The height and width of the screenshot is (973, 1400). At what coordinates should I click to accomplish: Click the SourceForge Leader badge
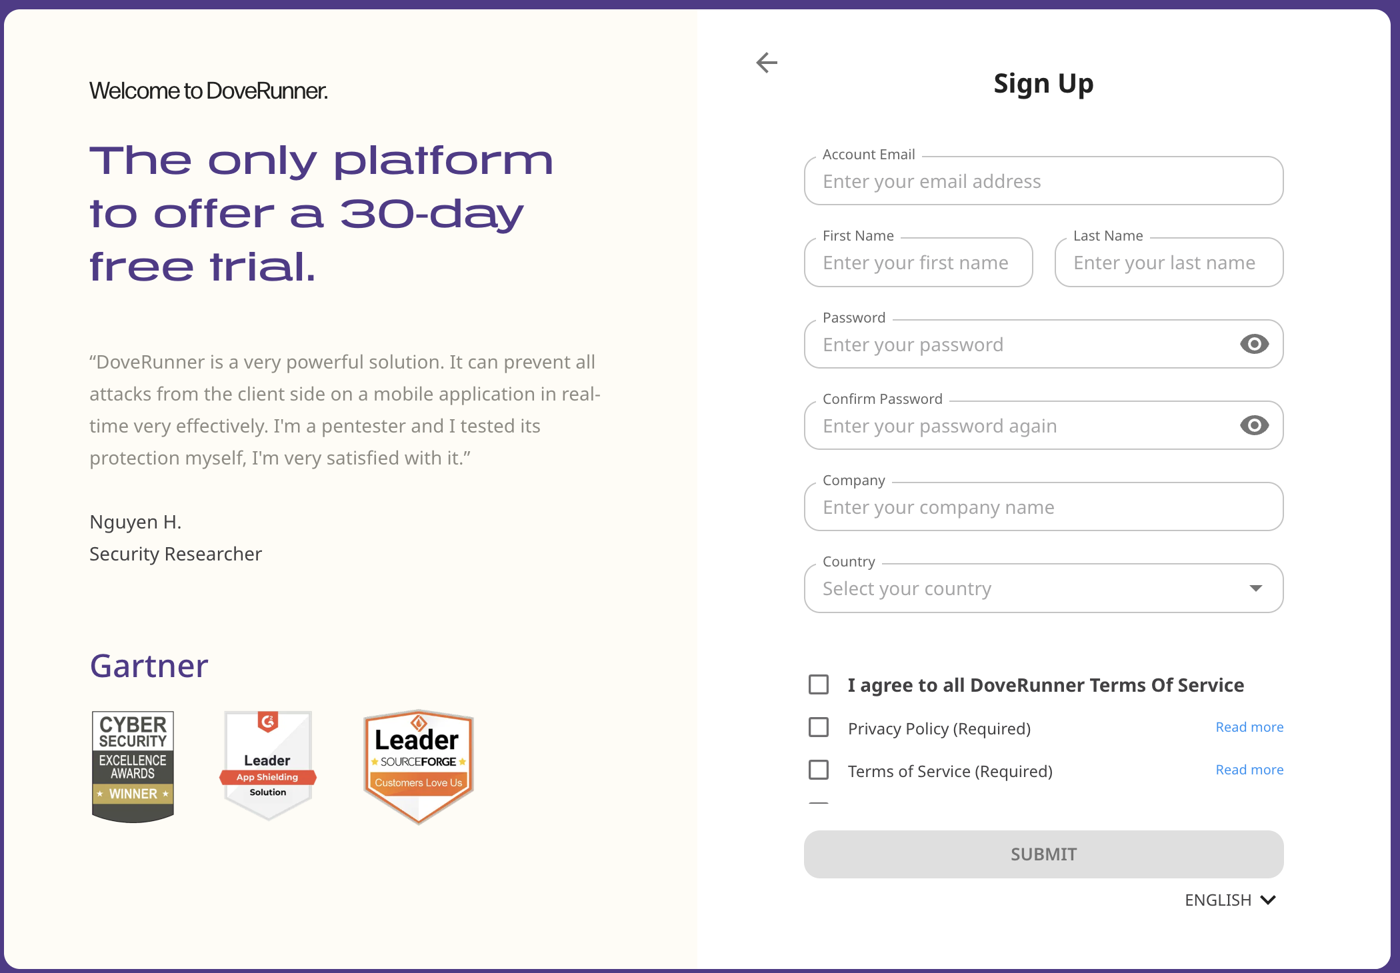419,766
